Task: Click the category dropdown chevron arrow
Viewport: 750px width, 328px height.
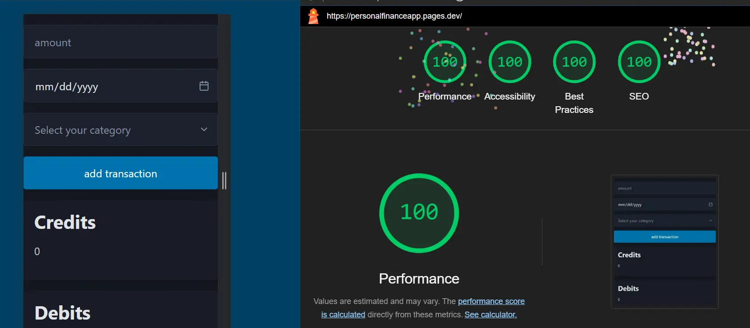Action: click(204, 129)
